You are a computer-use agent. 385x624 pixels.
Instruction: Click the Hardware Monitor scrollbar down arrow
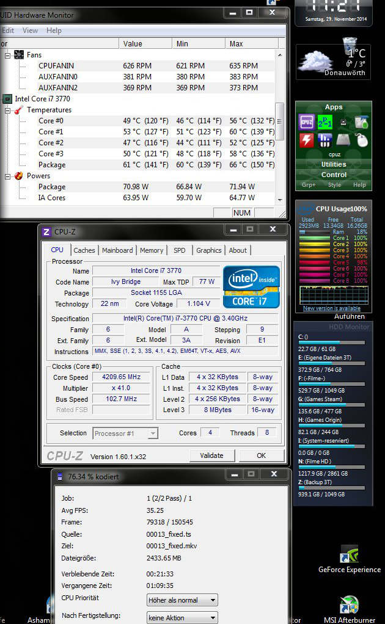pyautogui.click(x=280, y=200)
